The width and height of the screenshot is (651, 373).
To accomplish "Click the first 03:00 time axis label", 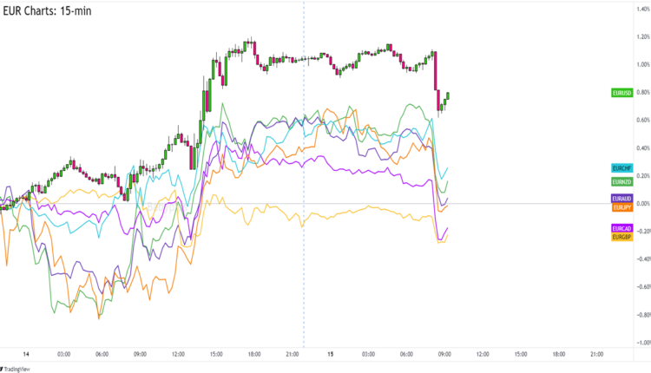I will [64, 354].
